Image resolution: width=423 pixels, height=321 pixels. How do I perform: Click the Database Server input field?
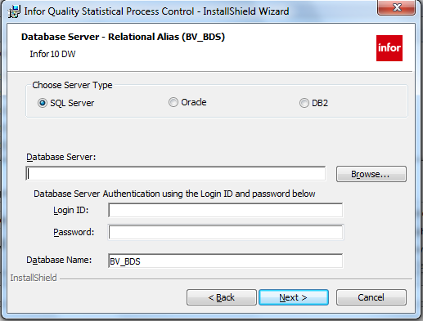pos(176,173)
